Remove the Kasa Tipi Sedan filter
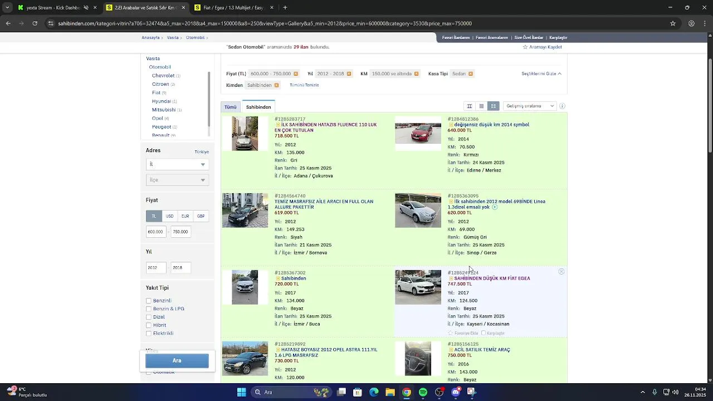The height and width of the screenshot is (401, 713). click(471, 74)
